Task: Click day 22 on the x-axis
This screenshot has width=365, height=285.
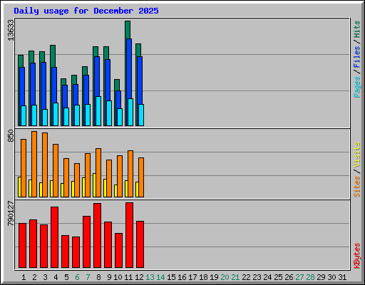Action: click(246, 277)
